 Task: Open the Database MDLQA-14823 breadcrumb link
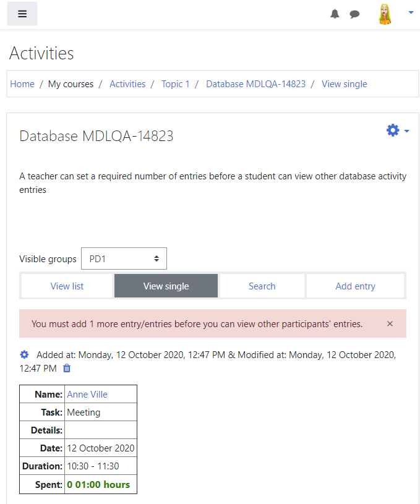[255, 84]
